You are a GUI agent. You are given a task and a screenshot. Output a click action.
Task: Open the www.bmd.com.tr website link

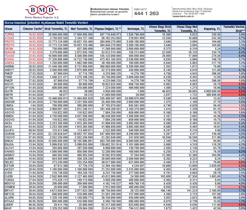183,16
